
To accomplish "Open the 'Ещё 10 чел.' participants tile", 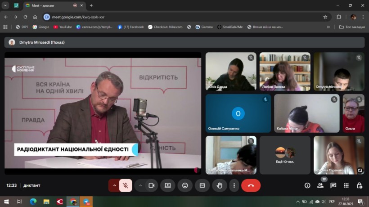I will click(x=285, y=155).
